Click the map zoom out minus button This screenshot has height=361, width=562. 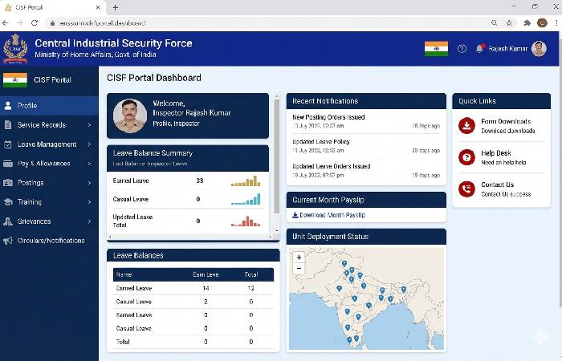(x=299, y=269)
